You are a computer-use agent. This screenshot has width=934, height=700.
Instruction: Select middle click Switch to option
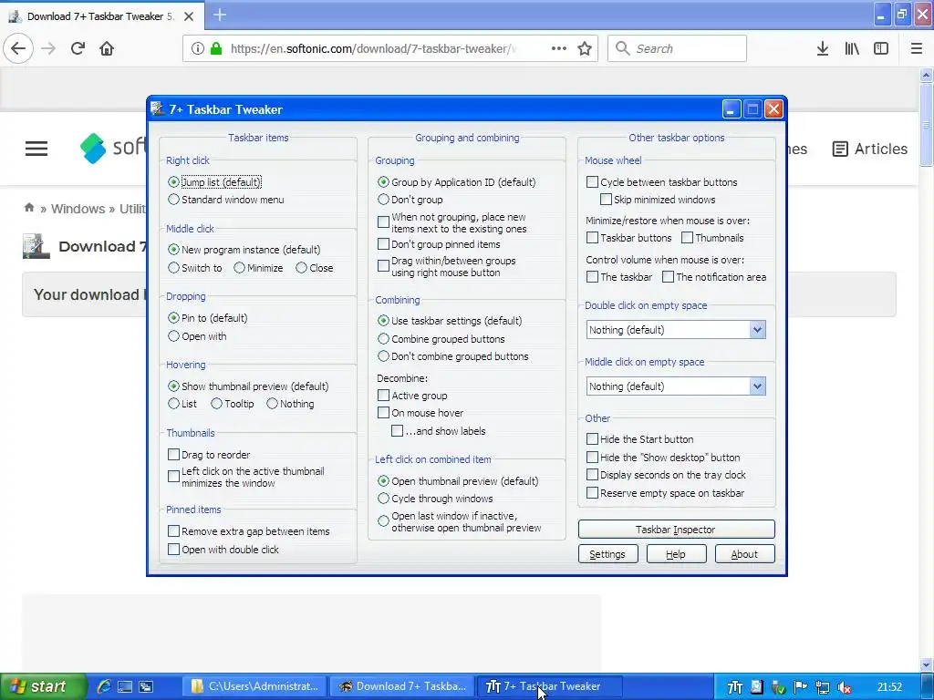(x=173, y=268)
